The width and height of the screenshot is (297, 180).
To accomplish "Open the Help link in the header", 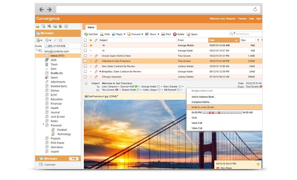I will [x=251, y=19].
